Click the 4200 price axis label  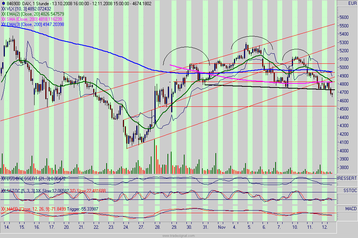click(344, 134)
